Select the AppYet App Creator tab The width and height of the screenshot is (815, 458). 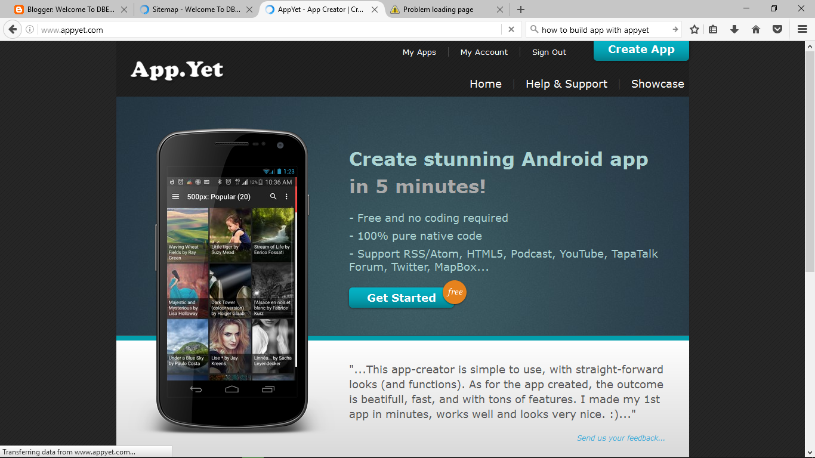pos(322,10)
